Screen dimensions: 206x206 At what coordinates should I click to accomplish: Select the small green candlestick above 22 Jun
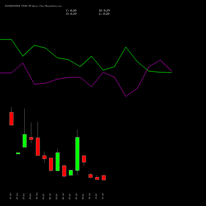(18, 153)
